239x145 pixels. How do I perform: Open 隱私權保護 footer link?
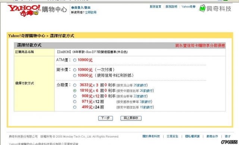point(192,136)
